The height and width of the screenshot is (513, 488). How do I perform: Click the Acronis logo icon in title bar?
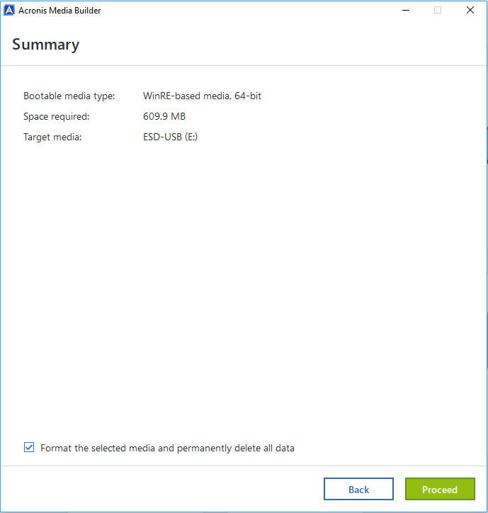[9, 11]
